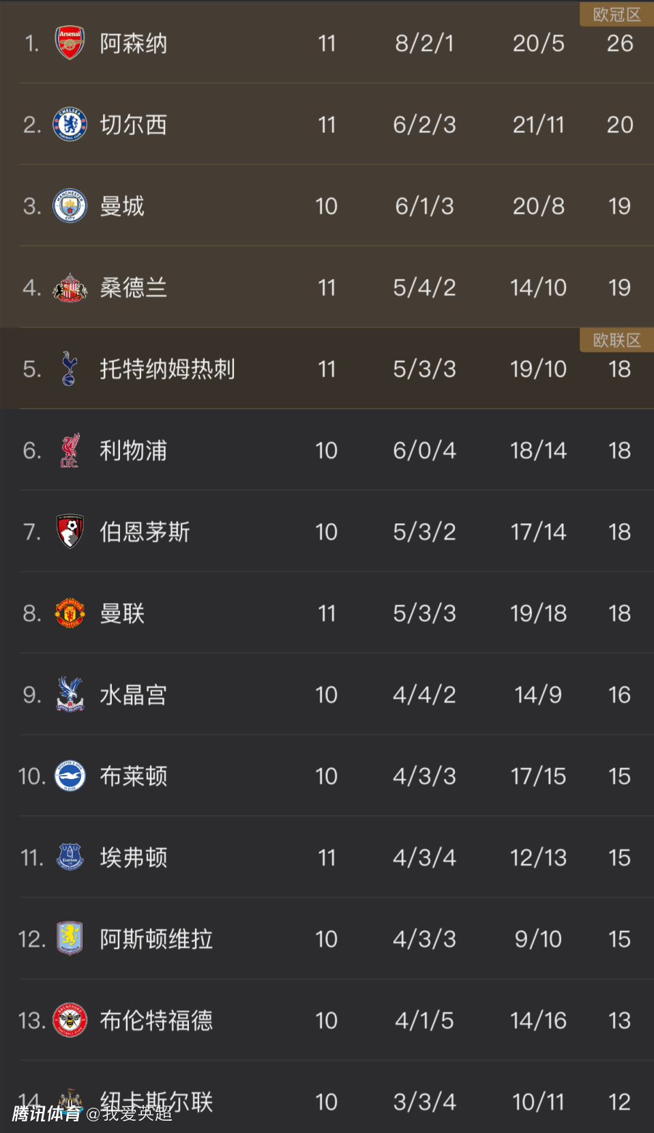The height and width of the screenshot is (1133, 654).
Task: Click the 欧冠区 zone label
Action: (x=616, y=15)
